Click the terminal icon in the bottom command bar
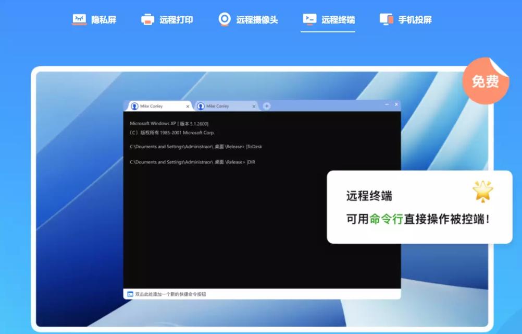This screenshot has height=334, width=522. 131,294
